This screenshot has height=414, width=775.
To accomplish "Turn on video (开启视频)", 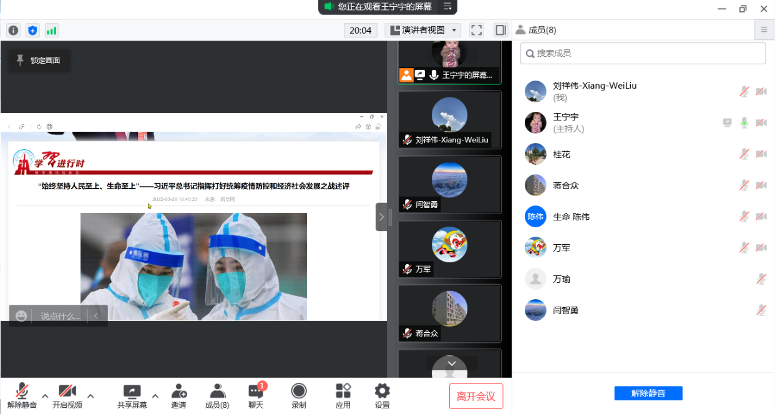I will (x=67, y=396).
